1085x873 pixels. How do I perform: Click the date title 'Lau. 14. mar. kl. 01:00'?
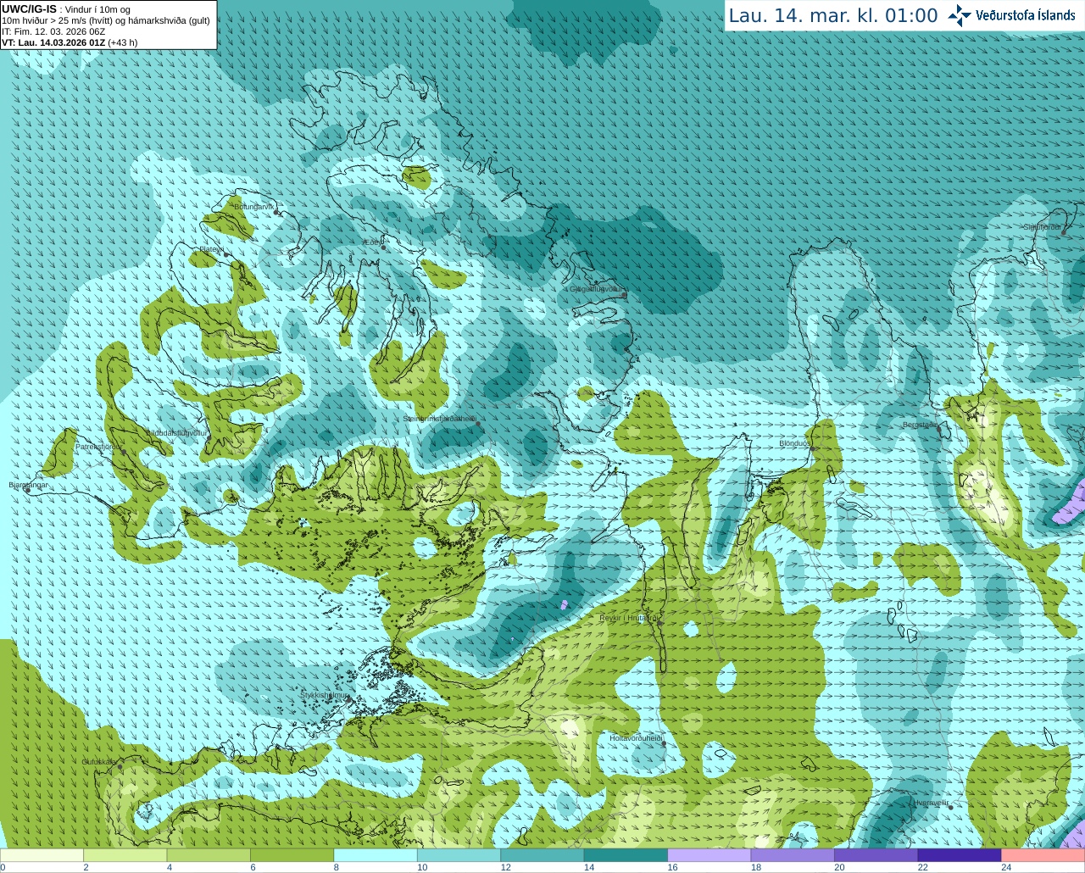[833, 15]
